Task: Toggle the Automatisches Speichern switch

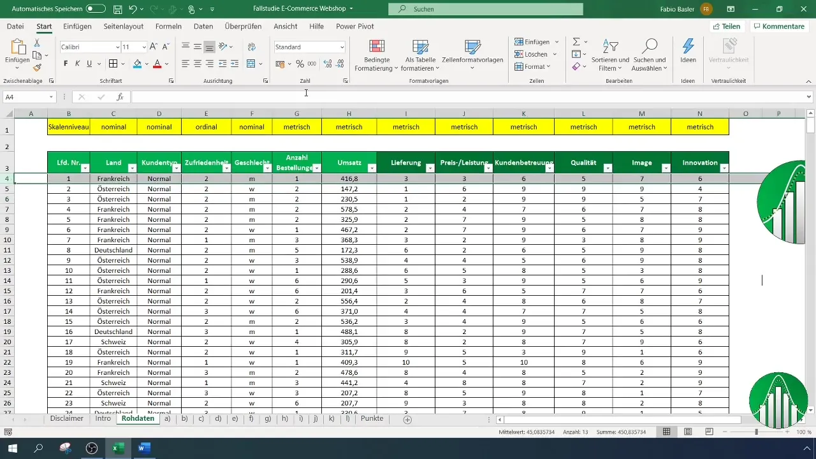Action: (x=96, y=9)
